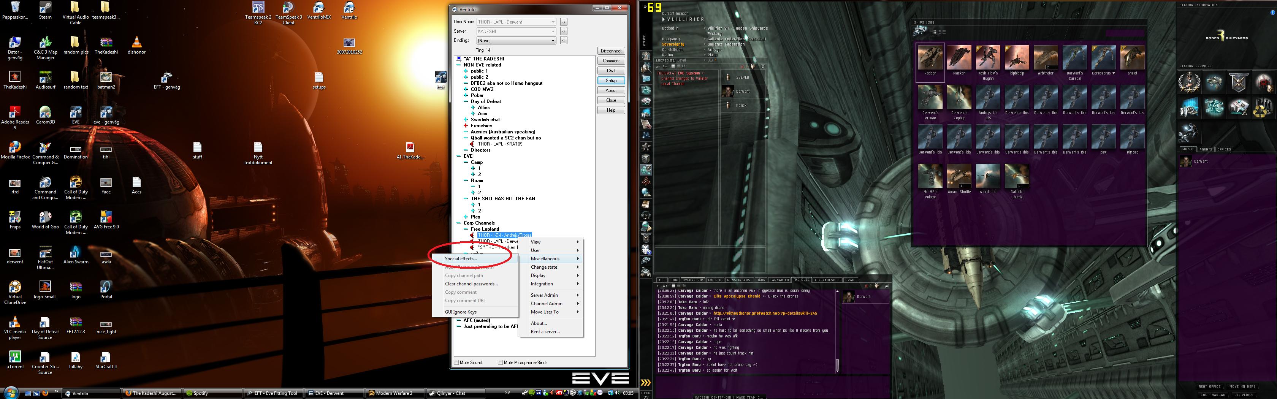This screenshot has width=1277, height=399.
Task: Open the Bindings dropdown in Ventrilo
Action: click(x=516, y=41)
